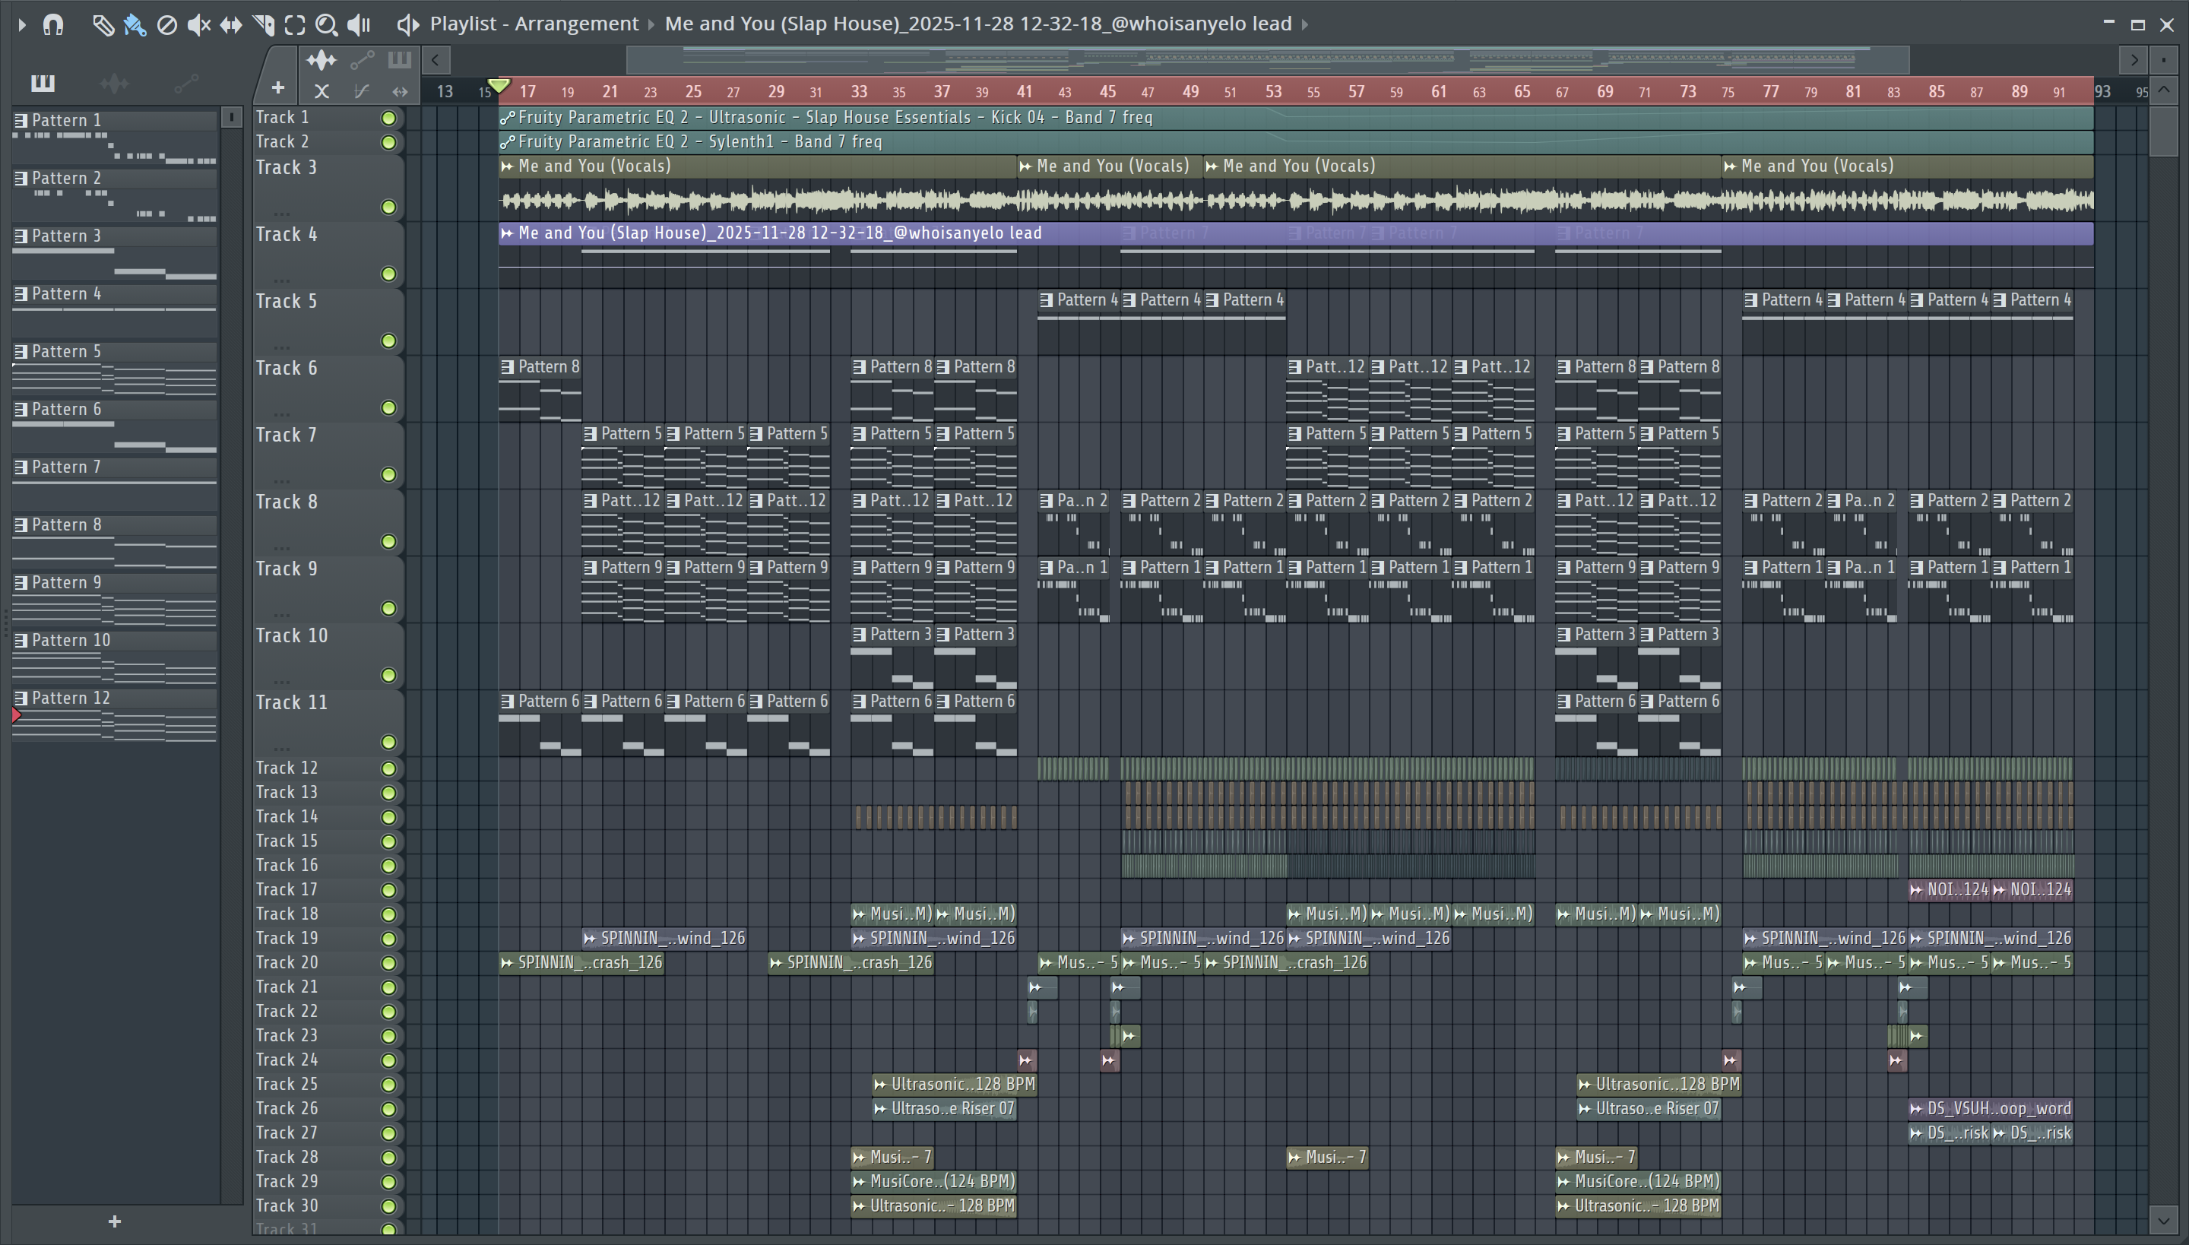2189x1245 pixels.
Task: Click the green playhead marker
Action: point(499,85)
